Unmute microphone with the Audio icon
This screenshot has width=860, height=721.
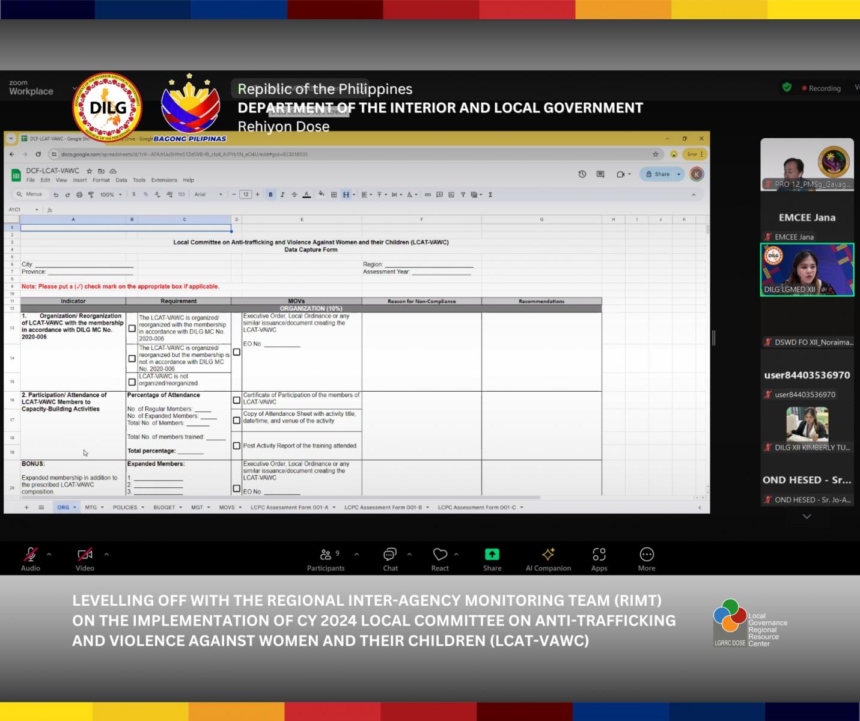tap(30, 554)
